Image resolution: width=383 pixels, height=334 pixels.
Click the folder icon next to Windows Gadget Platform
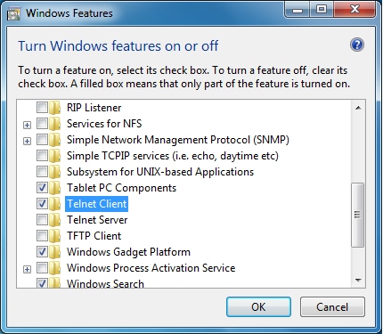coord(55,252)
